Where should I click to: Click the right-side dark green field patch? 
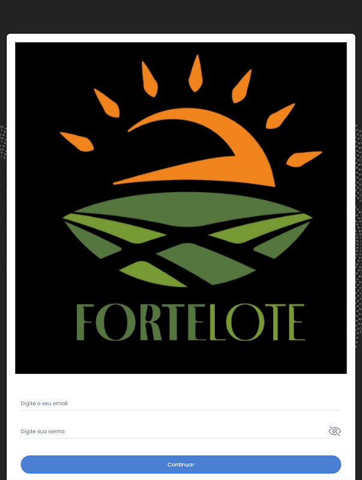[x=282, y=242]
